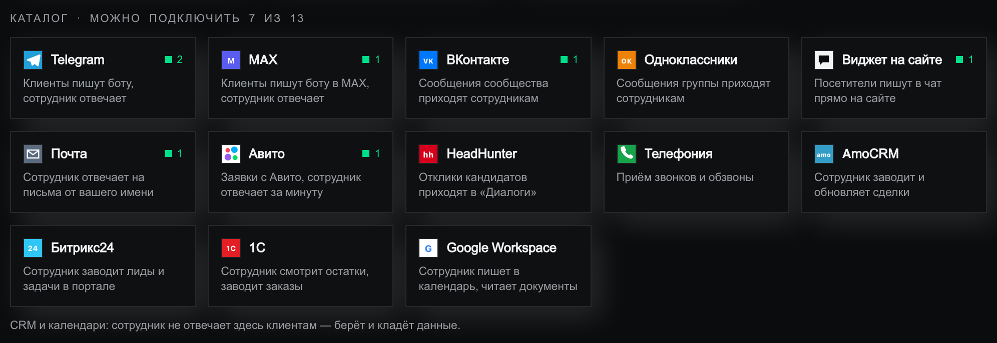Image resolution: width=997 pixels, height=343 pixels.
Task: Click the Виджет на сайте green indicator
Action: [x=959, y=59]
